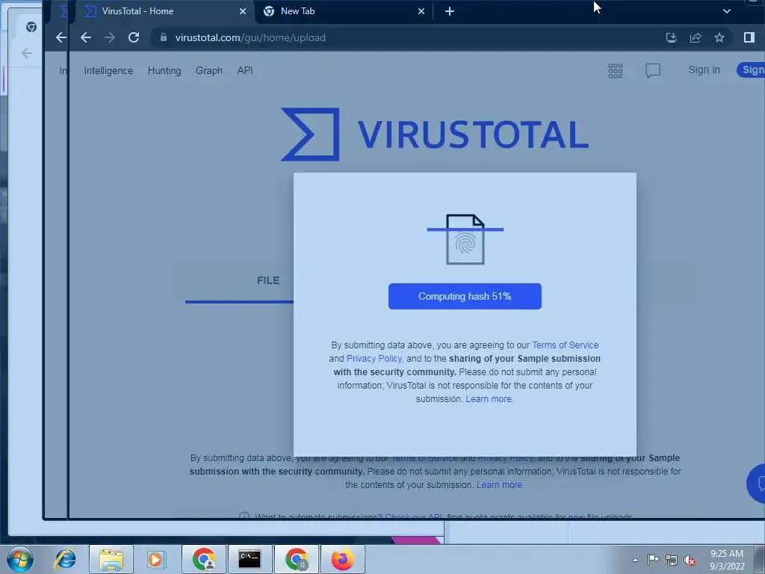This screenshot has height=574, width=765.
Task: Click the muted volume tray icon
Action: pyautogui.click(x=690, y=560)
